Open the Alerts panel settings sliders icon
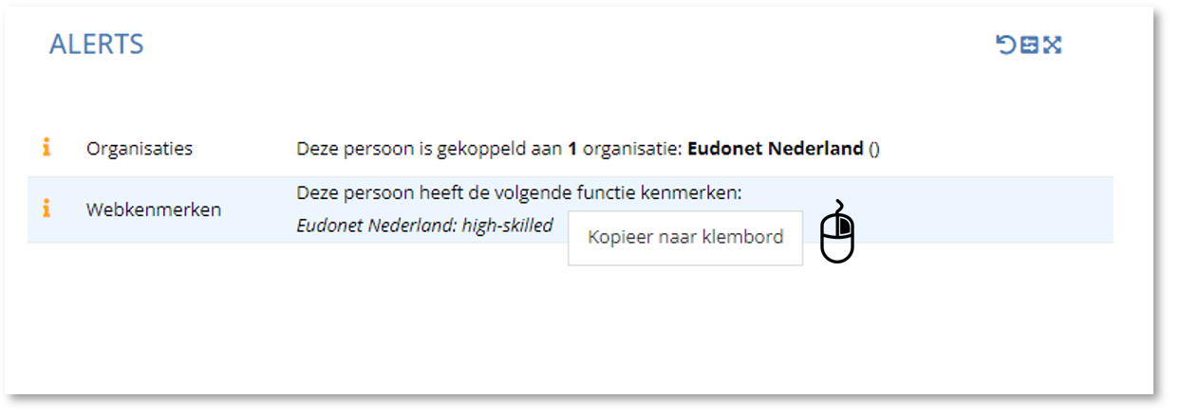 (x=1029, y=45)
